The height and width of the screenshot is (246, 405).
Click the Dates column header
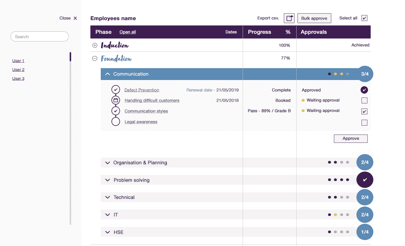point(231,32)
